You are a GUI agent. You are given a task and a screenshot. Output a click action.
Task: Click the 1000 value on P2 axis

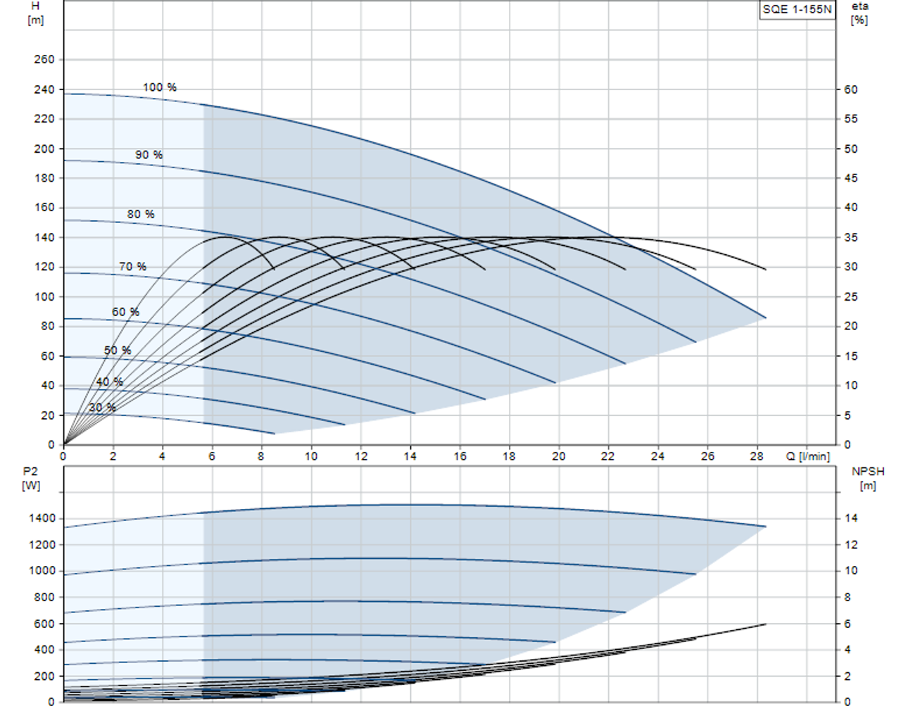pyautogui.click(x=42, y=571)
